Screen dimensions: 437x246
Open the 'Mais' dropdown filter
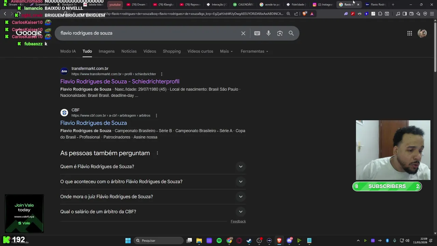point(226,51)
